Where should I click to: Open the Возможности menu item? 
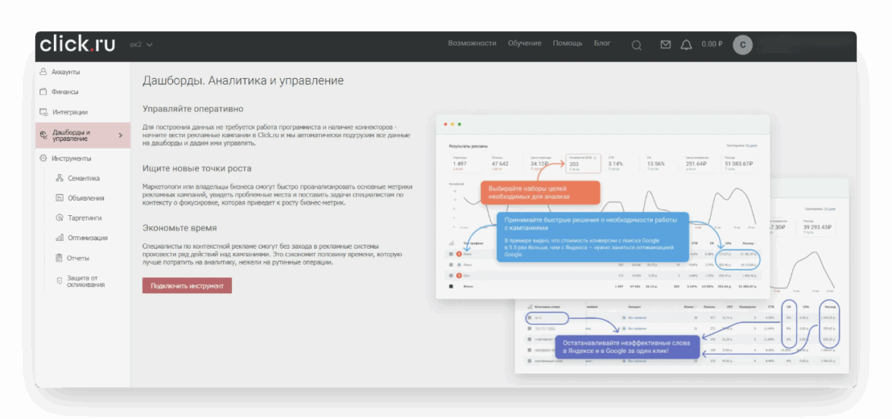472,43
